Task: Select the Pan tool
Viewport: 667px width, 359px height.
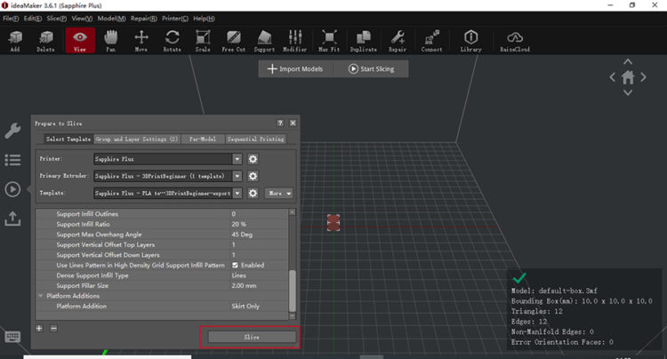Action: tap(110, 41)
